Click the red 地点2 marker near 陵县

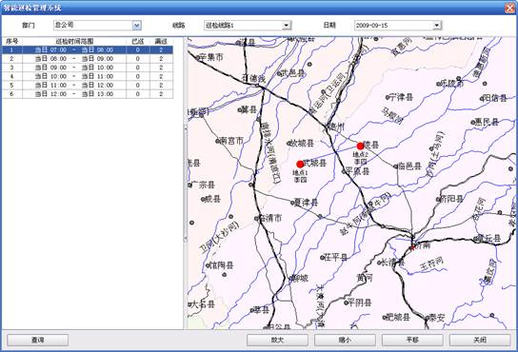click(360, 146)
